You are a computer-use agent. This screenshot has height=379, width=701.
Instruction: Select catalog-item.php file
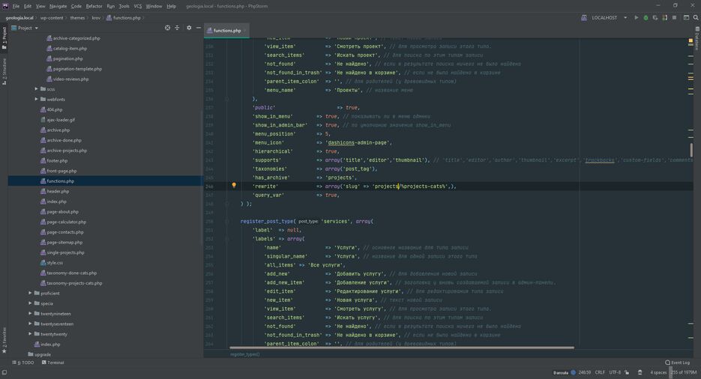pos(70,48)
